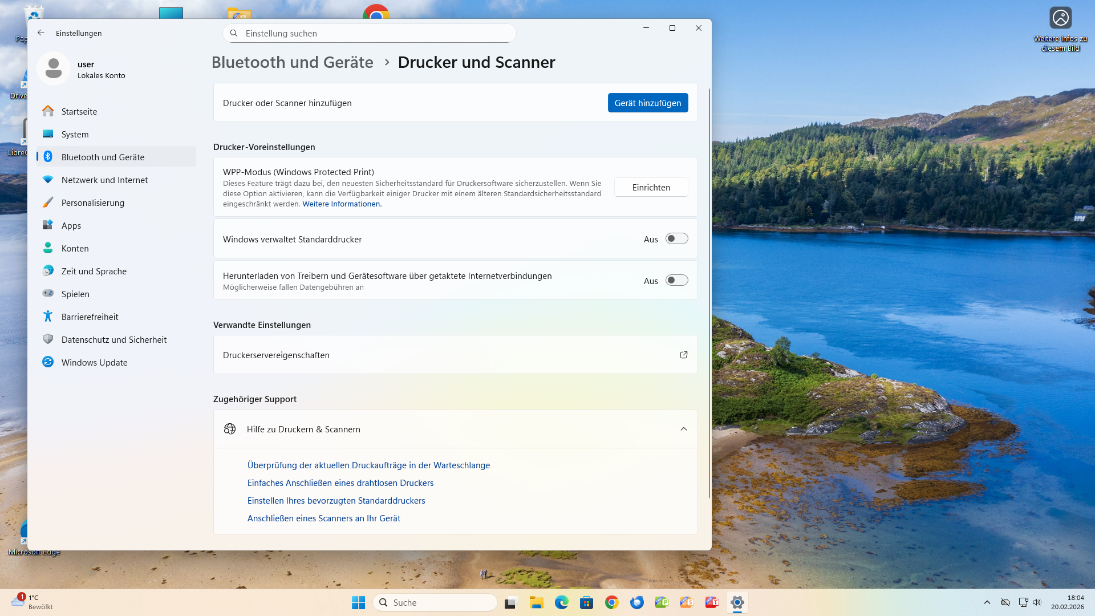This screenshot has width=1095, height=616.
Task: Select Netzwerk und Internet in the sidebar
Action: pos(104,180)
